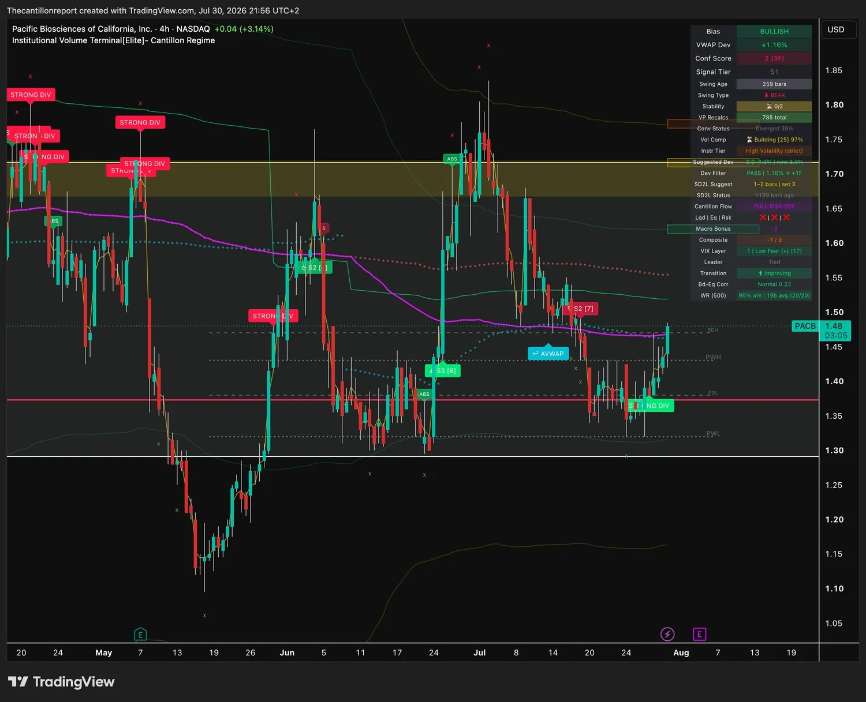Click the purple E earnings icon near Aug
The height and width of the screenshot is (702, 866).
(699, 635)
